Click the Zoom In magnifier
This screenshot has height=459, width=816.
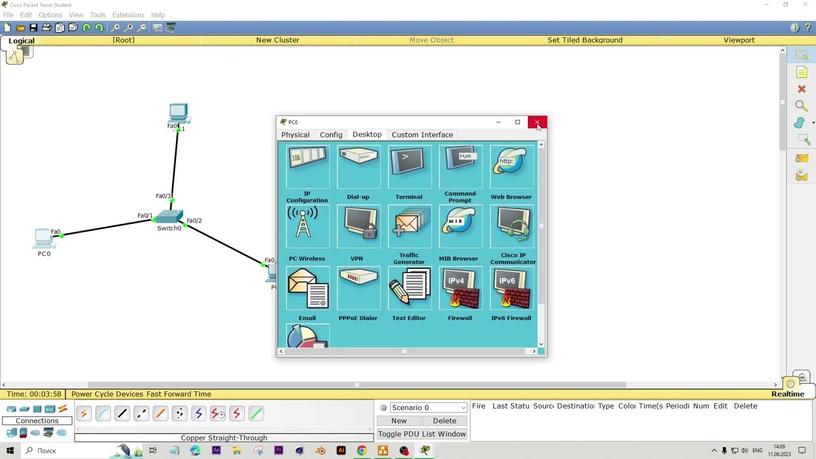115,27
